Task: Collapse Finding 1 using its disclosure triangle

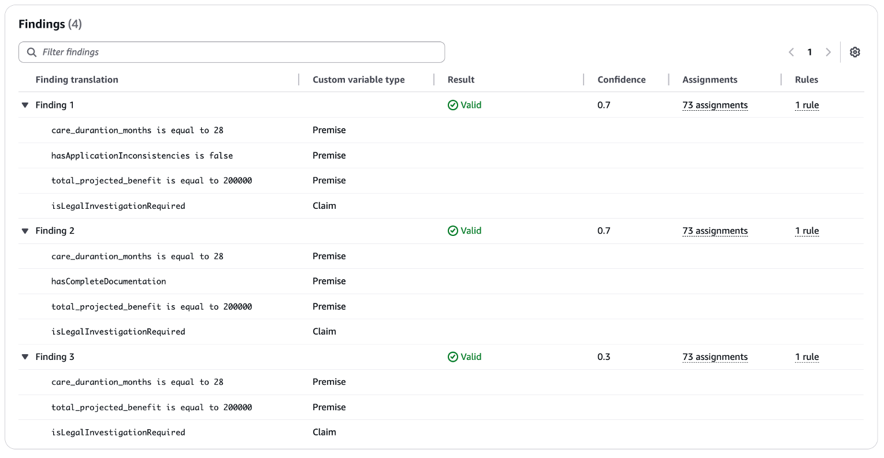Action: pos(24,105)
